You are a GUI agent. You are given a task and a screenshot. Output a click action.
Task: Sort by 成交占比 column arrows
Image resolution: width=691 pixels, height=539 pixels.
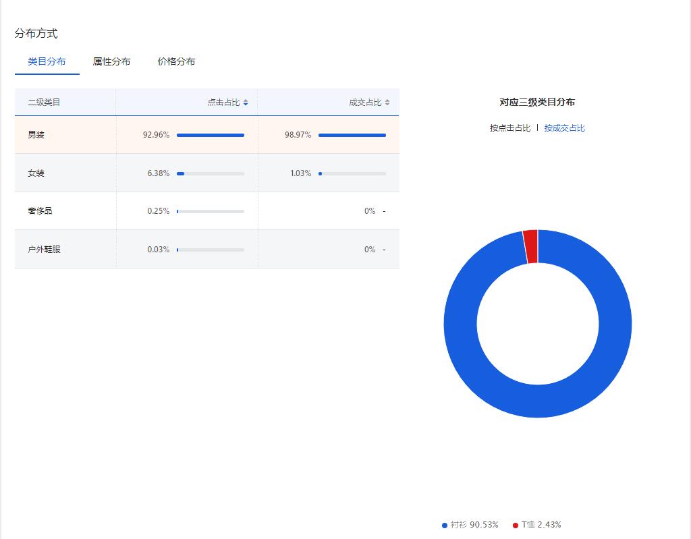(x=387, y=103)
